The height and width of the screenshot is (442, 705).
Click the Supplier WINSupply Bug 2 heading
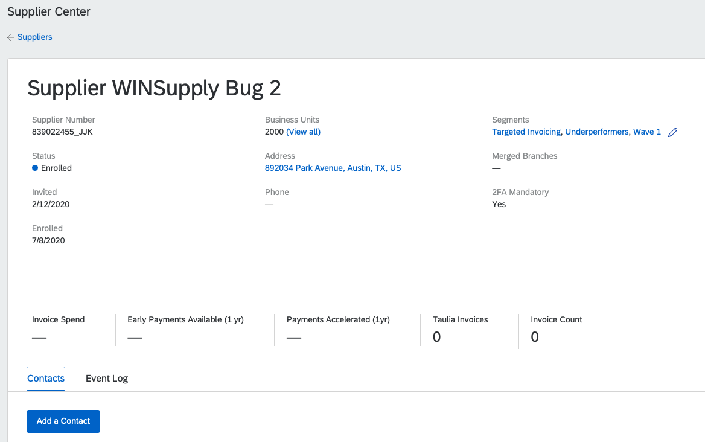155,88
